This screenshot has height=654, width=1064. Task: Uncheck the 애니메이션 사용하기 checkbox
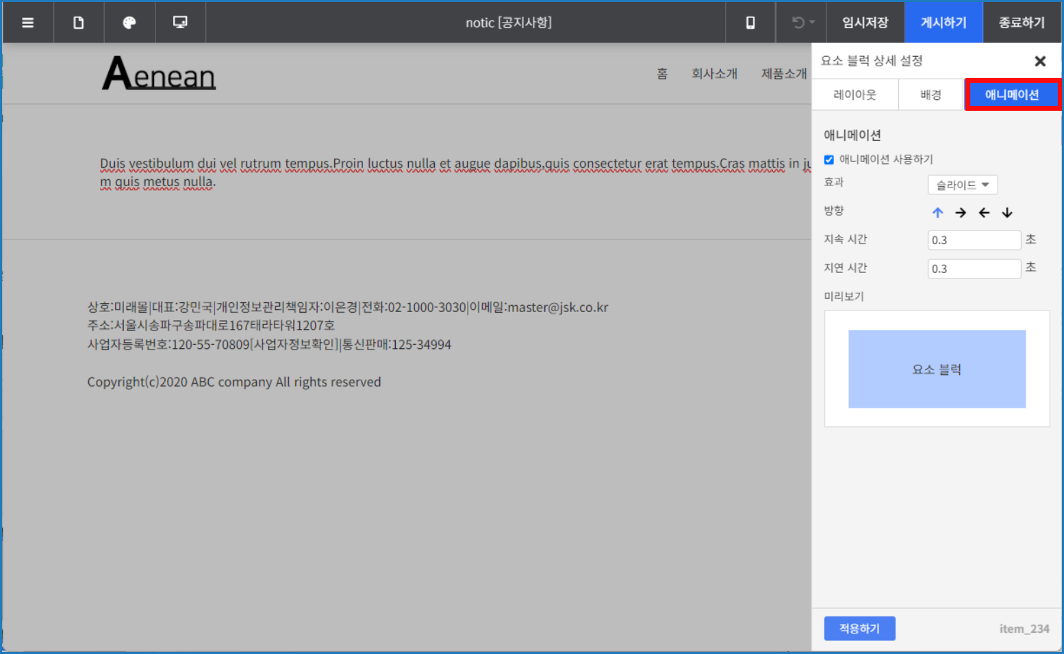829,159
